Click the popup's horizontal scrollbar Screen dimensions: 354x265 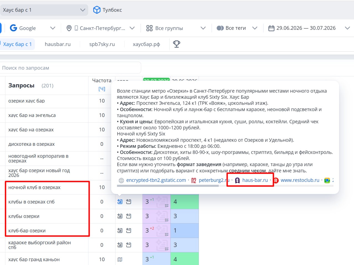tap(168, 186)
